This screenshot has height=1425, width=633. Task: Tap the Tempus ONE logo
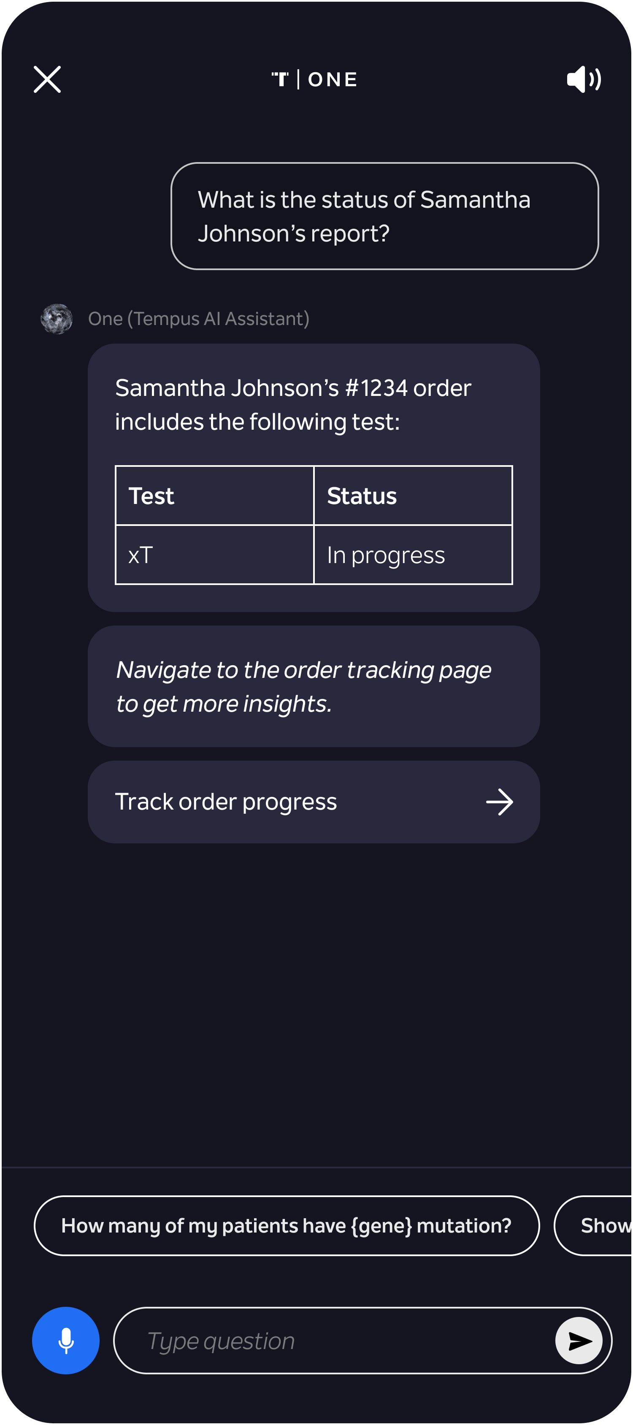pos(314,79)
